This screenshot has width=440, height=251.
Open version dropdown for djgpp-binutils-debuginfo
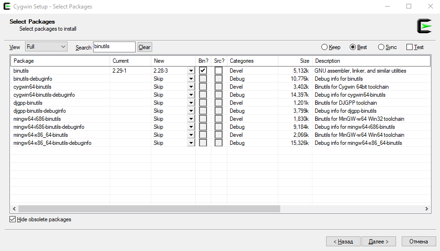[191, 111]
